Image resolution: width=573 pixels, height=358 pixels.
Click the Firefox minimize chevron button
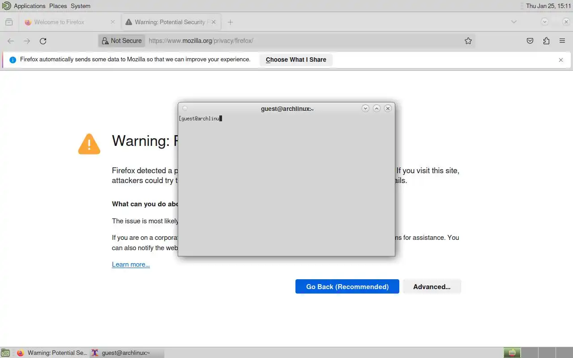click(x=544, y=21)
